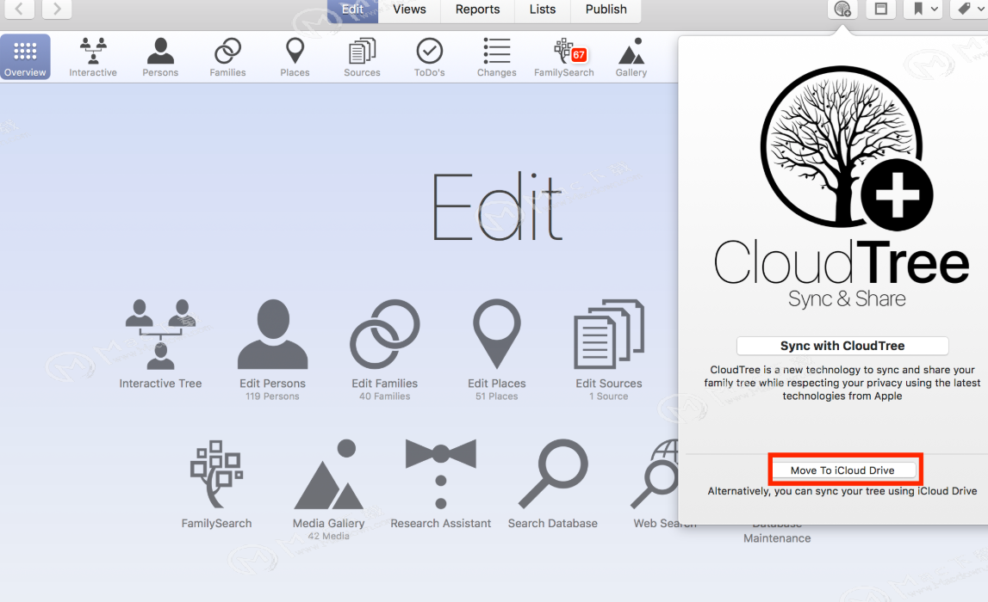Open Changes in the toolbar
The width and height of the screenshot is (988, 602).
point(496,57)
